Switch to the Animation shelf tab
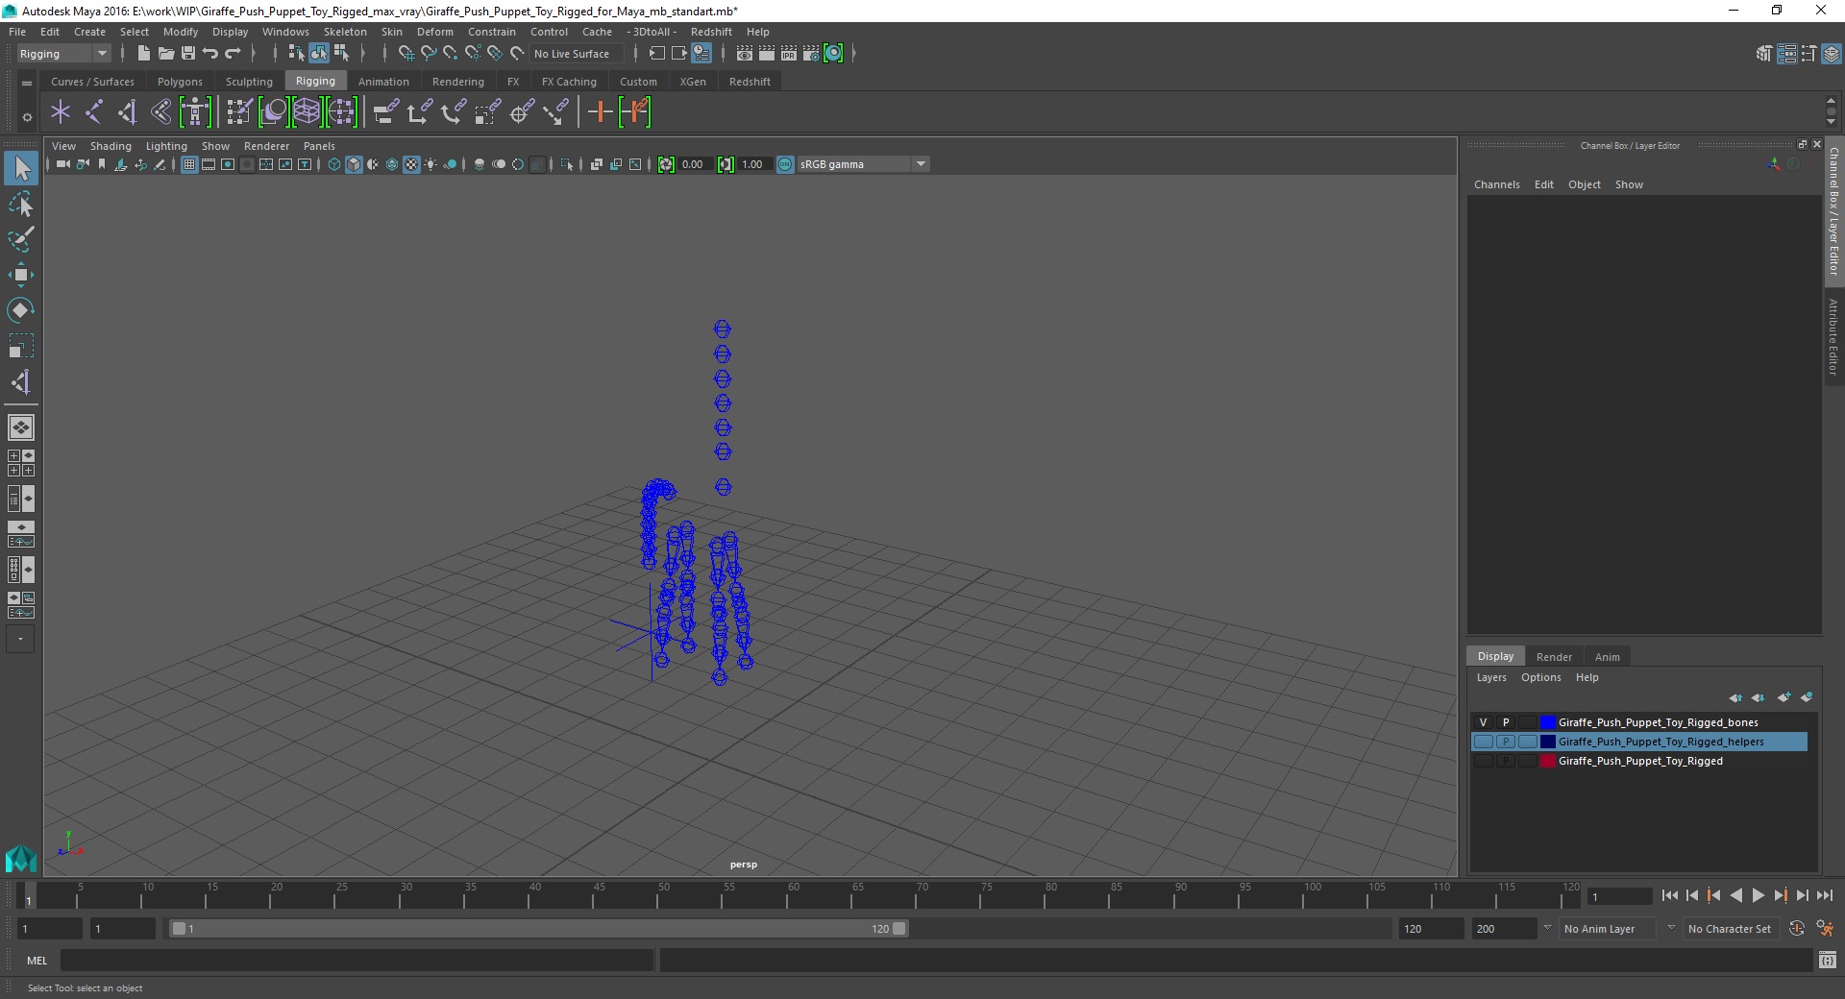This screenshot has width=1845, height=999. click(x=383, y=82)
